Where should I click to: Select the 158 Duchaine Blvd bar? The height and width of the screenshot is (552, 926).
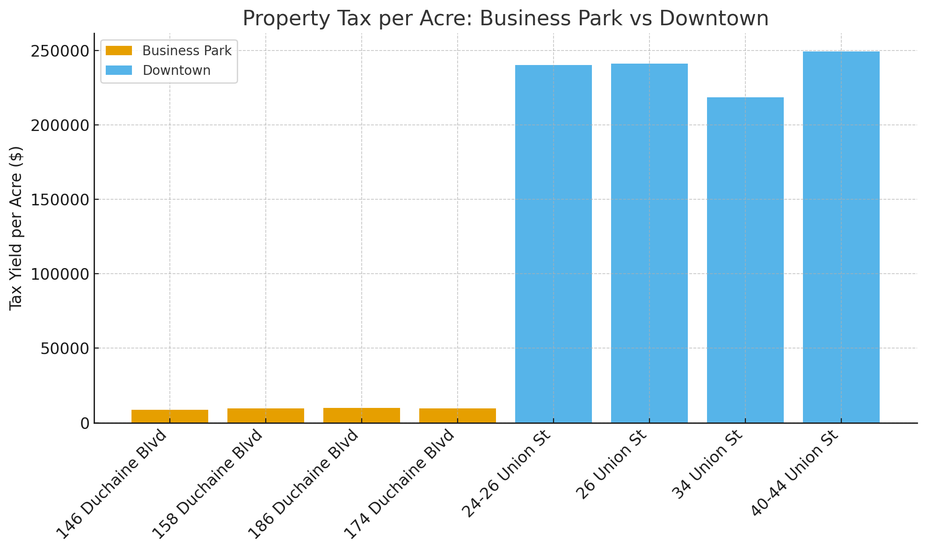(x=266, y=415)
